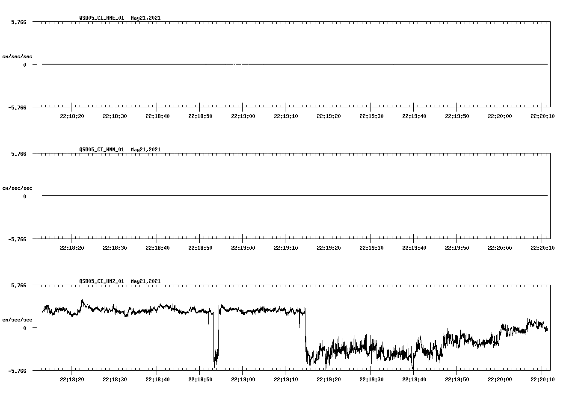581x395 pixels.
Task: Click 22:18:30 time label under HNE plot
Action: (x=115, y=116)
